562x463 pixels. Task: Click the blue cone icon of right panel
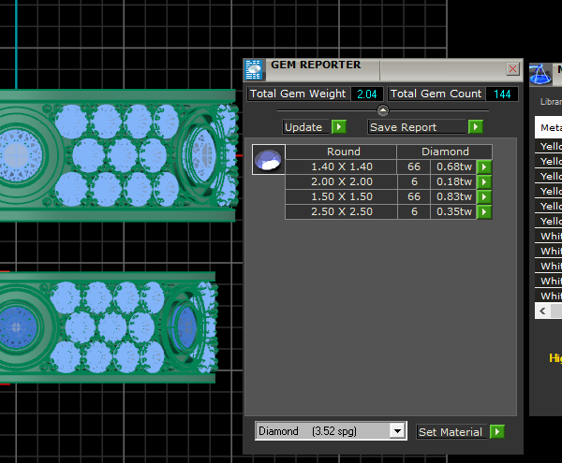tap(540, 74)
